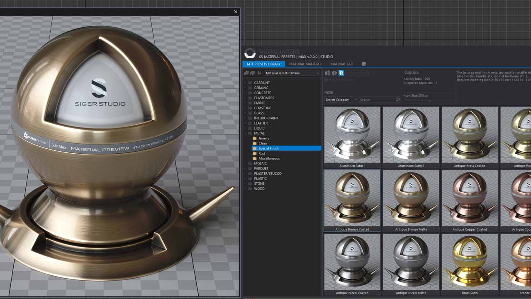Image resolution: width=531 pixels, height=299 pixels.
Task: Click the dimmed button beside view icons
Action: 359,73
